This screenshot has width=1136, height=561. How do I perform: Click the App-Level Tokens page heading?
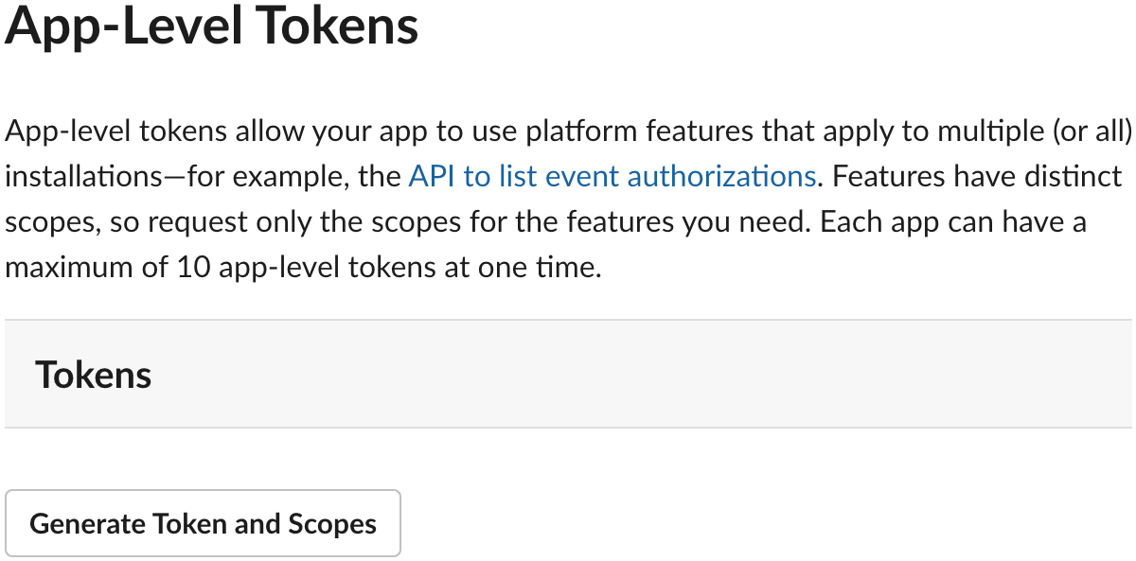click(212, 26)
